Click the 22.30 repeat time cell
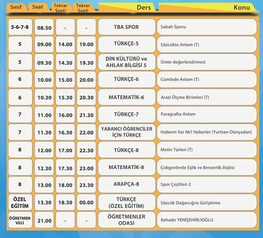The height and width of the screenshot is (238, 263). coord(87,150)
